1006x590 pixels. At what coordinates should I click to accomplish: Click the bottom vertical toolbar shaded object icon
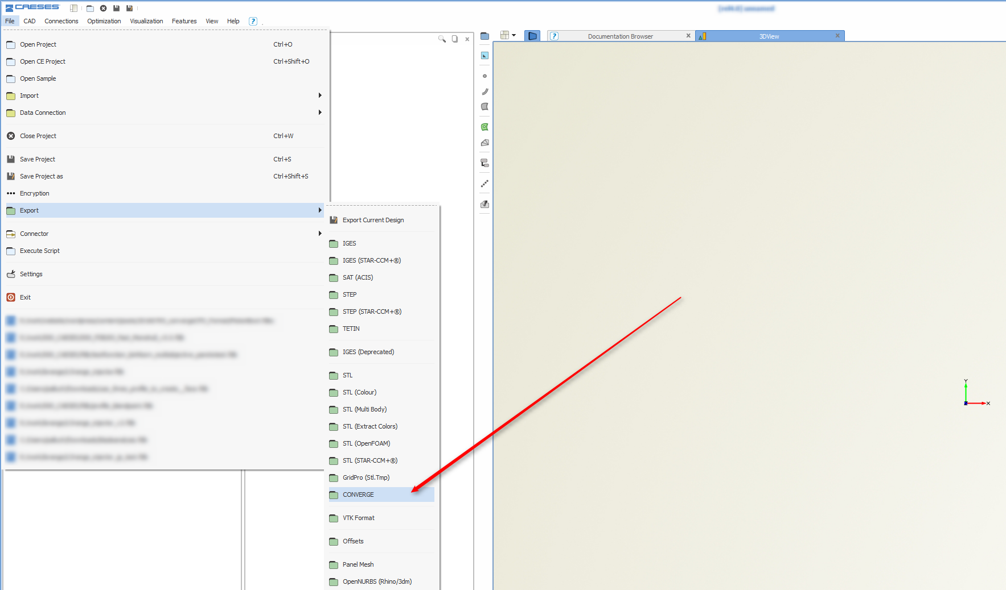[484, 204]
